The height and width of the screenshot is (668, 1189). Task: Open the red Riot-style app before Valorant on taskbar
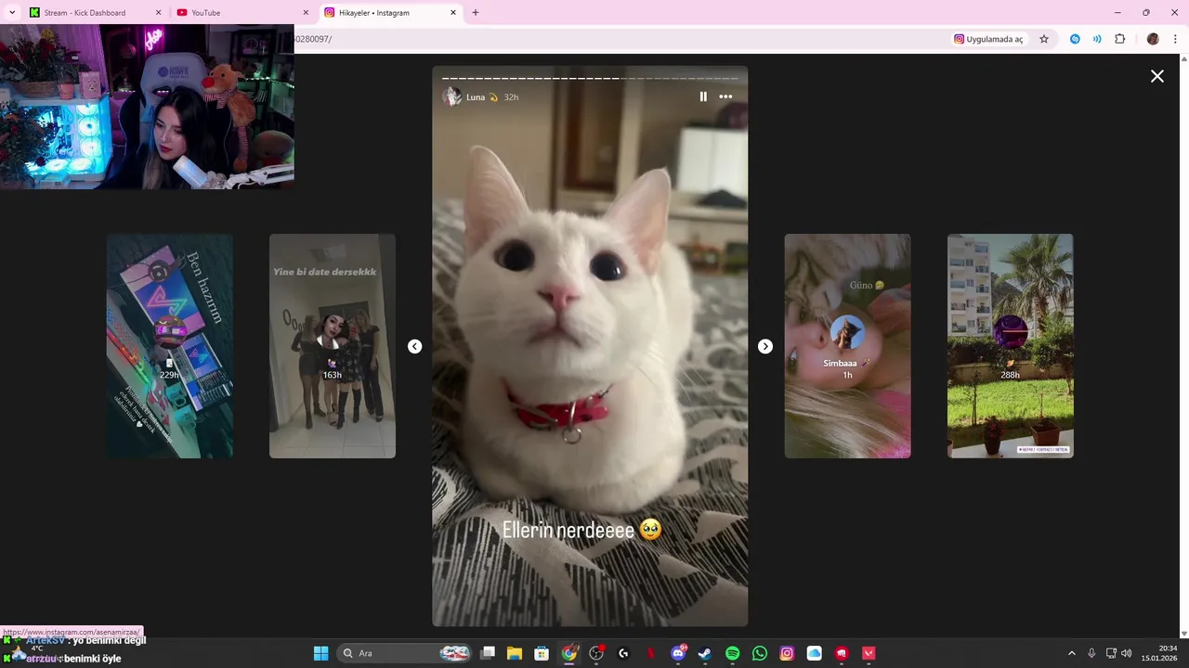[x=842, y=653]
